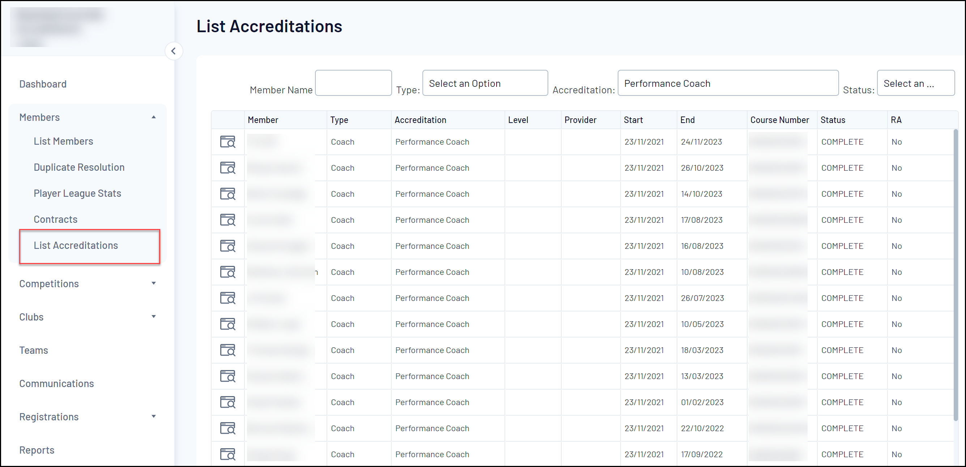Viewport: 966px width, 467px height.
Task: Open Accreditation dropdown showing Performance Coach
Action: (x=728, y=83)
